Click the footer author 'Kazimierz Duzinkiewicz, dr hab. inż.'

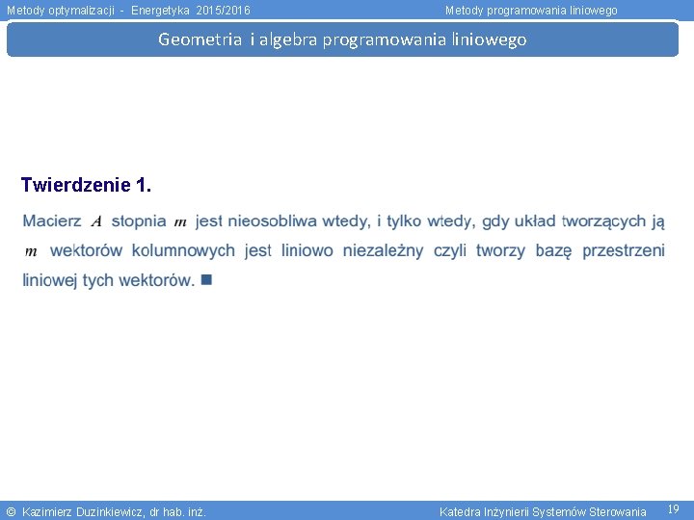tap(114, 512)
